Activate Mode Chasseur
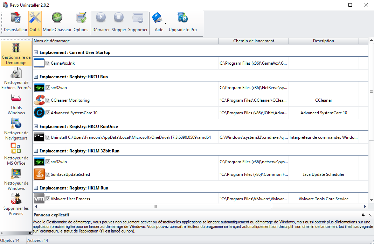374x244 pixels. tap(57, 23)
